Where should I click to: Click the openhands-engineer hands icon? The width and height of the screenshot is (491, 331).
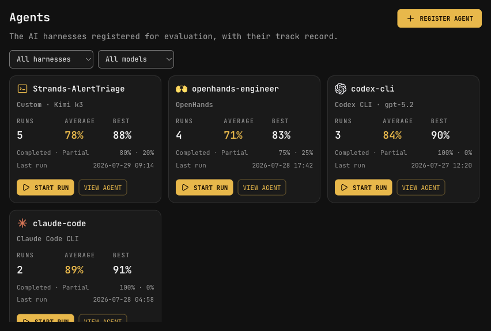pyautogui.click(x=182, y=89)
